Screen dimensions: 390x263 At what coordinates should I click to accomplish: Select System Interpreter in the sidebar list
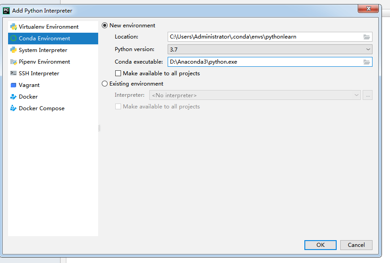click(43, 50)
